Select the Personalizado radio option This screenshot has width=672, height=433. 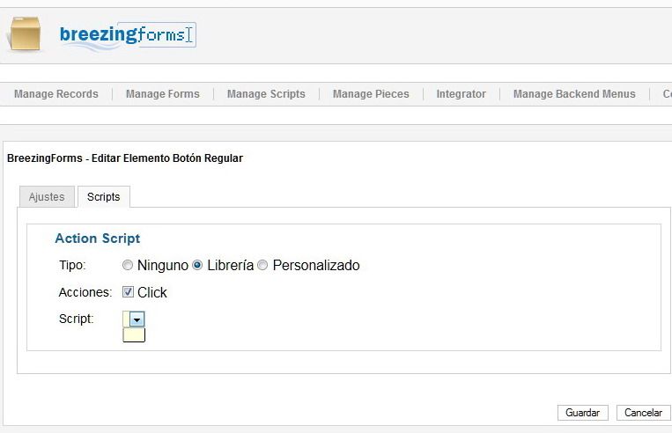click(262, 265)
